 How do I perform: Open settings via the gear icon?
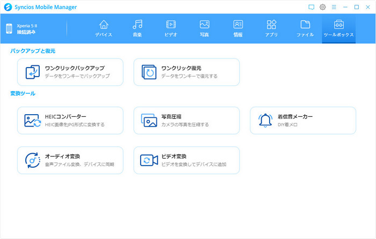323,7
